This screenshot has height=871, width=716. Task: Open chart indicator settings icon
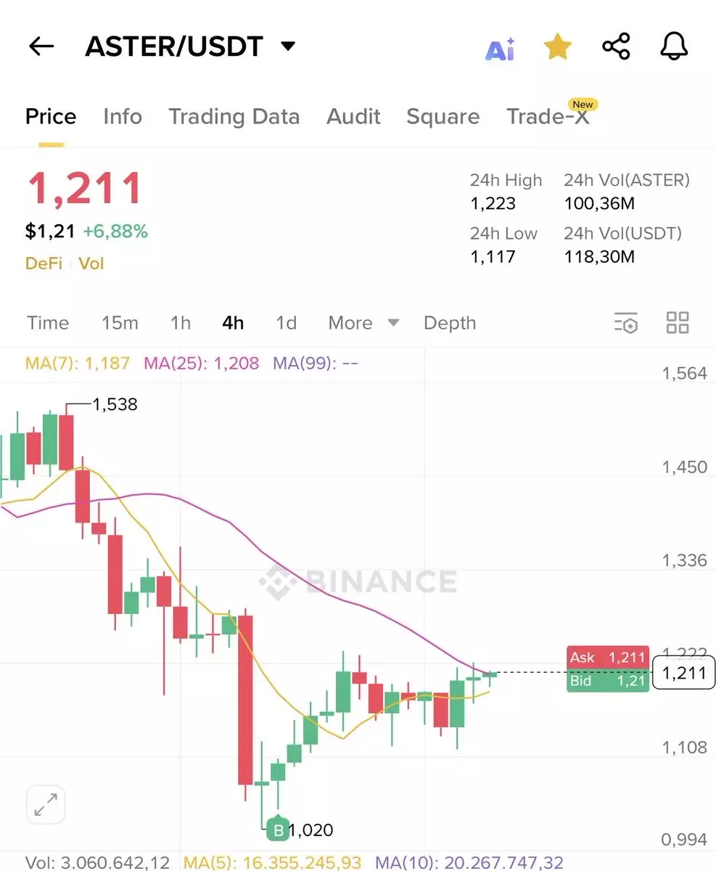click(626, 323)
